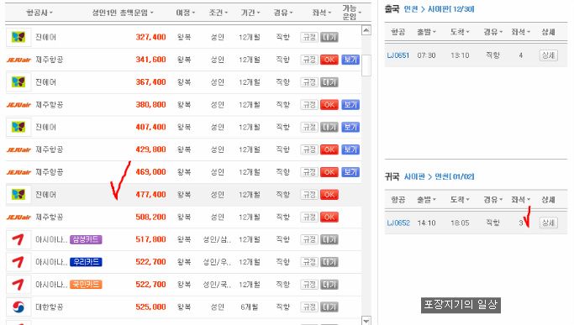Image resolution: width=574 pixels, height=325 pixels.
Task: Click the Jeju Air logo in the 469,000 row
Action: pyautogui.click(x=18, y=172)
